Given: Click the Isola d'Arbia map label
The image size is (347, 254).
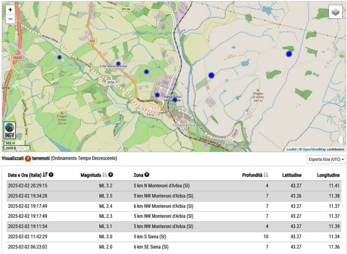Looking at the screenshot, I should coord(184,125).
